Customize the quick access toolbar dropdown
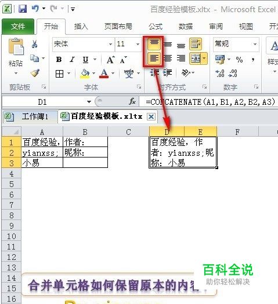 (x=73, y=9)
